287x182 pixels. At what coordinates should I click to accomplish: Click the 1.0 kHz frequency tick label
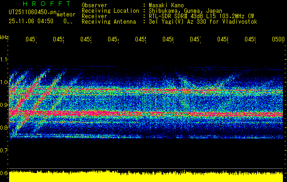tap(4, 82)
